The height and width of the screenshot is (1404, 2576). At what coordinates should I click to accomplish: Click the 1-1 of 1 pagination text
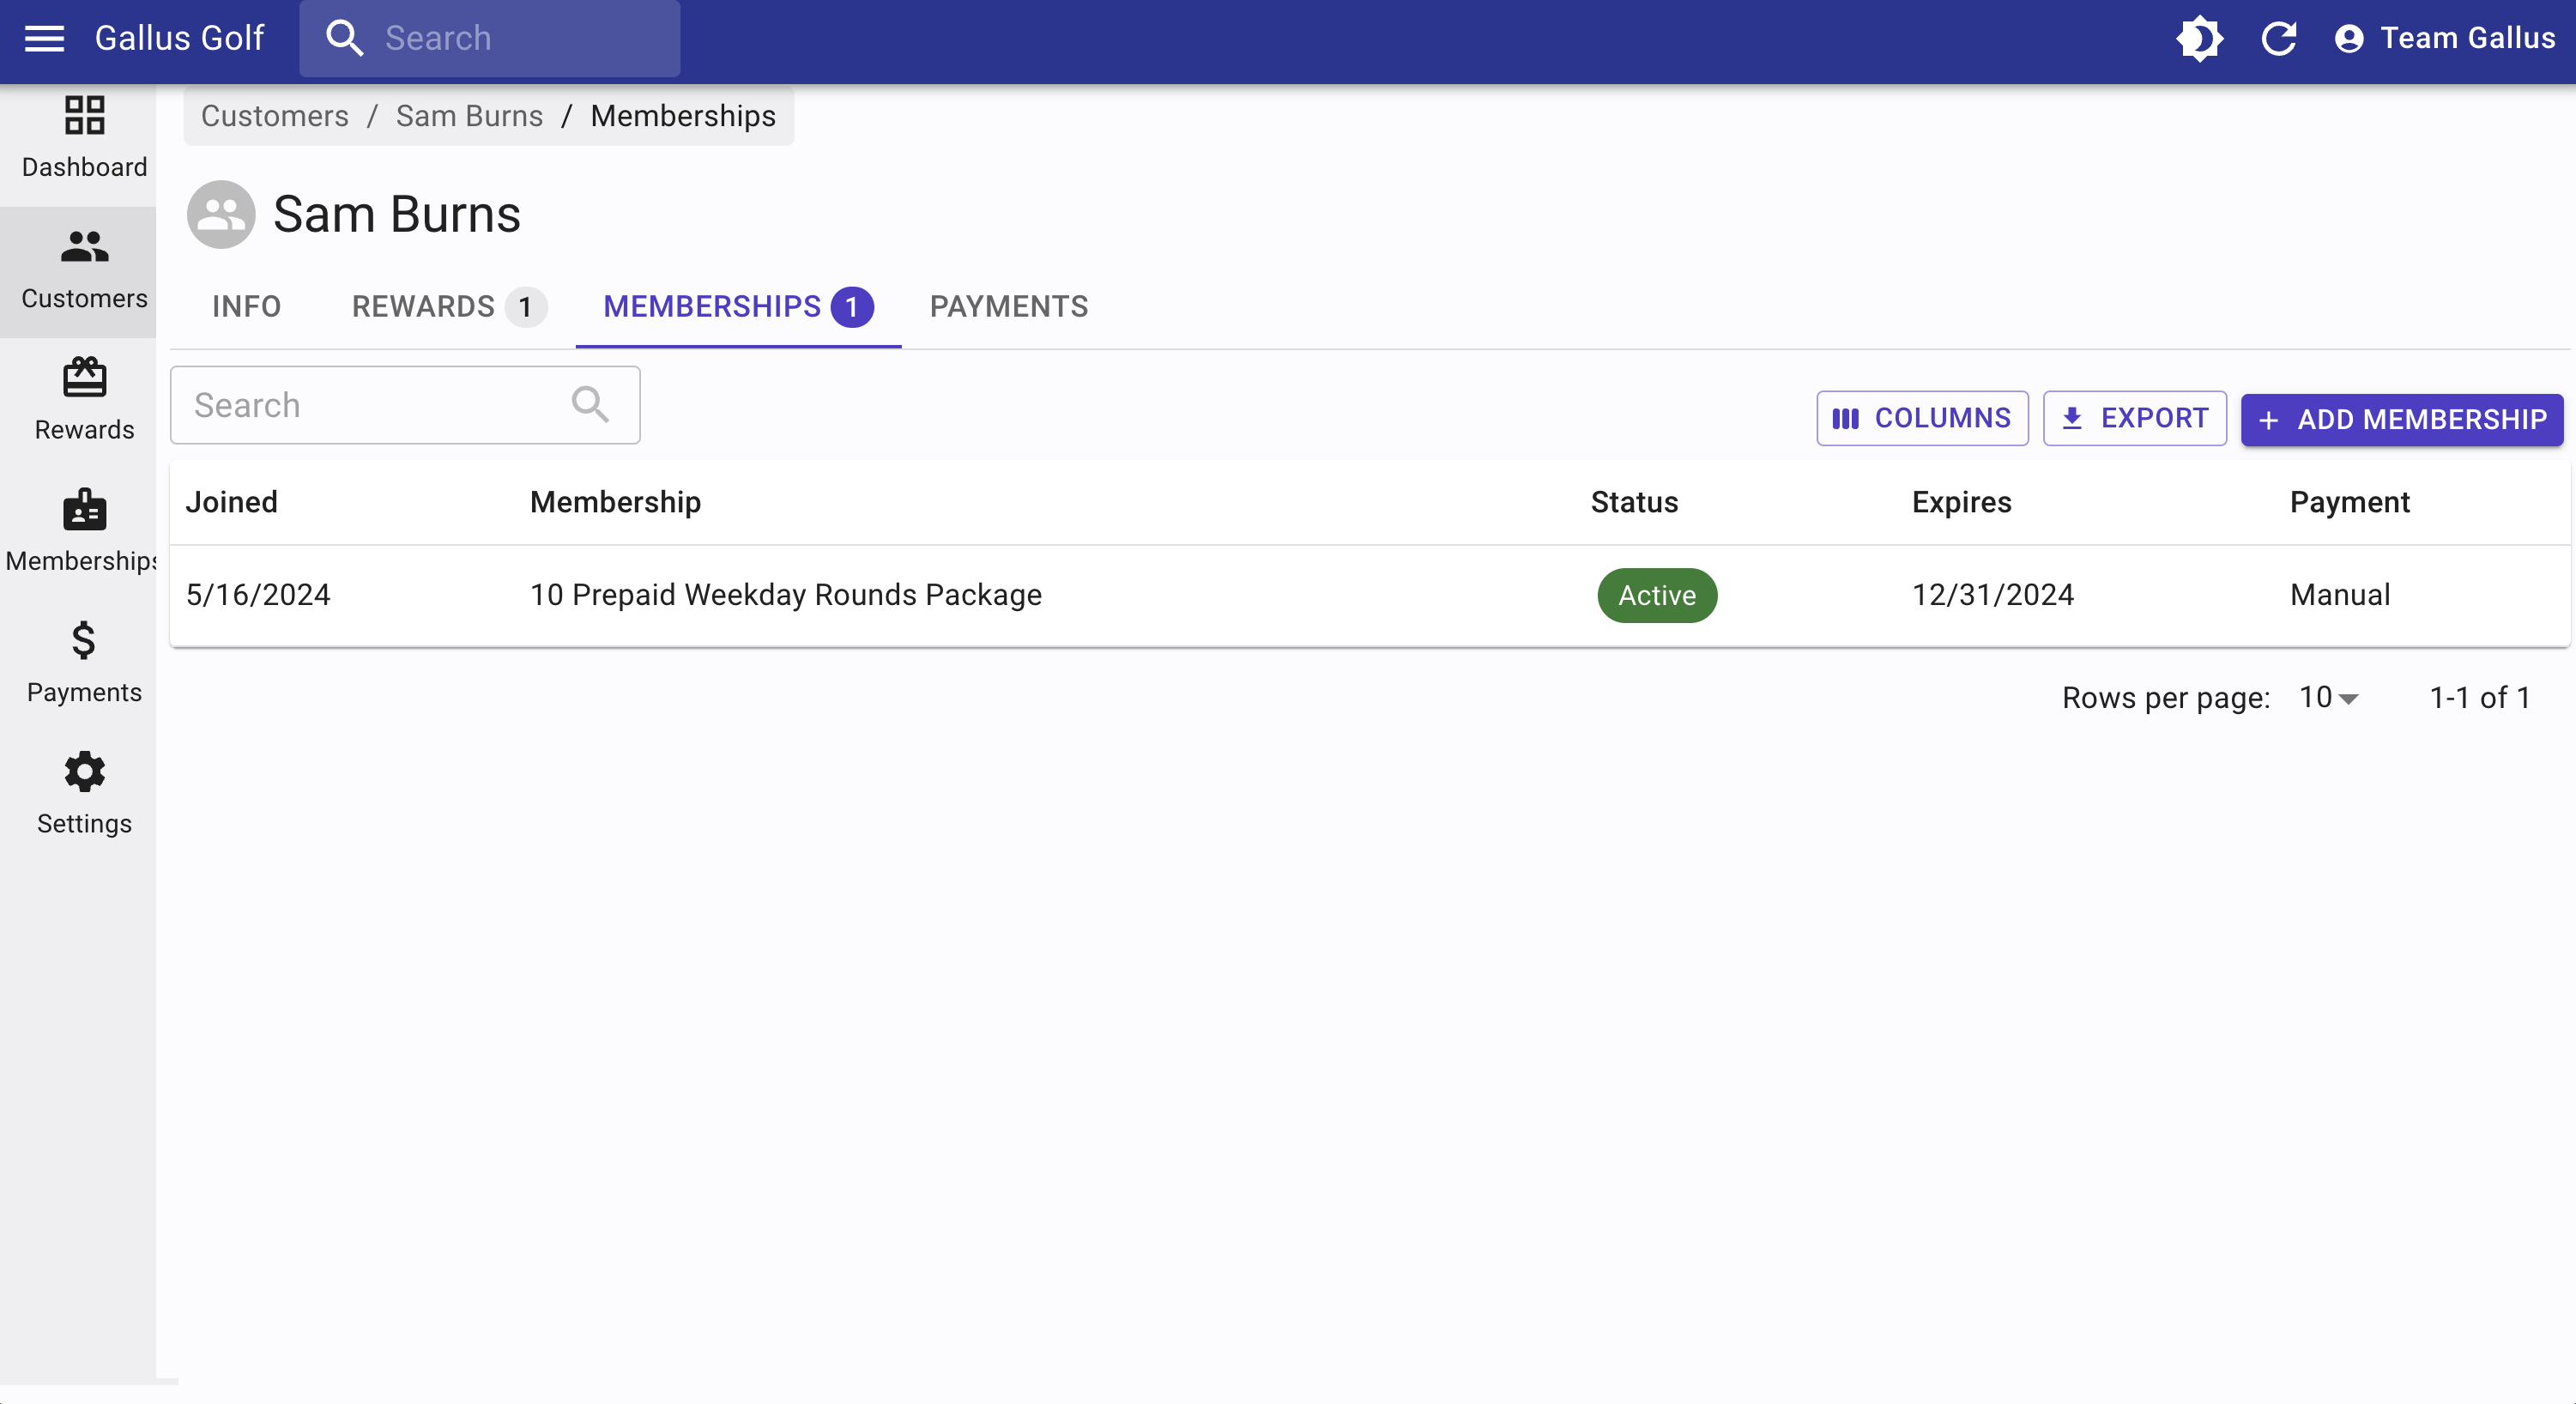2480,698
